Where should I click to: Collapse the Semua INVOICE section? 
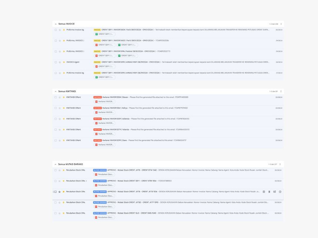click(56, 24)
